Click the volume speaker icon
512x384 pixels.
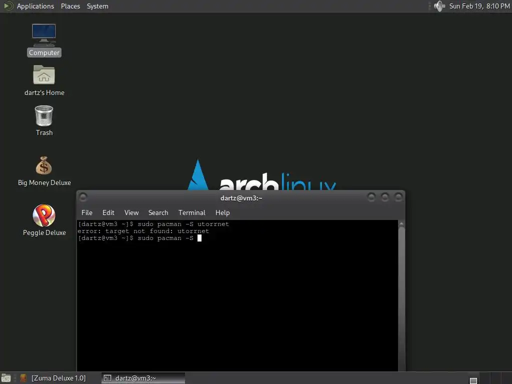coord(439,6)
